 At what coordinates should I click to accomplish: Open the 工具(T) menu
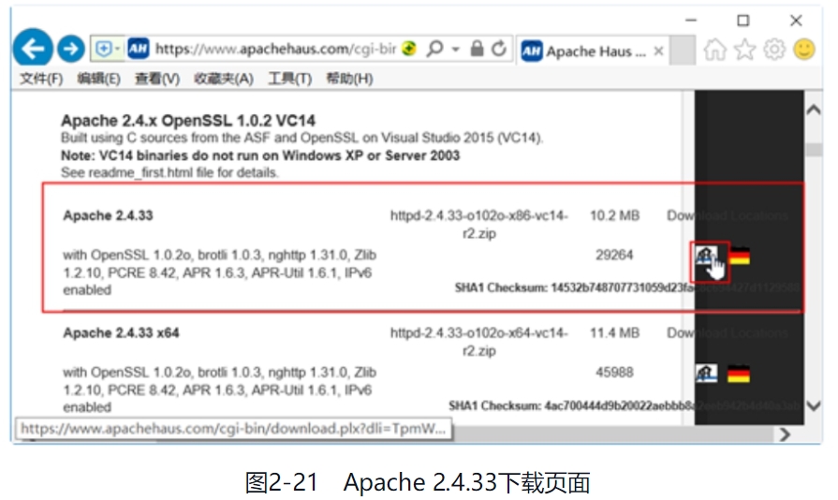[x=289, y=79]
